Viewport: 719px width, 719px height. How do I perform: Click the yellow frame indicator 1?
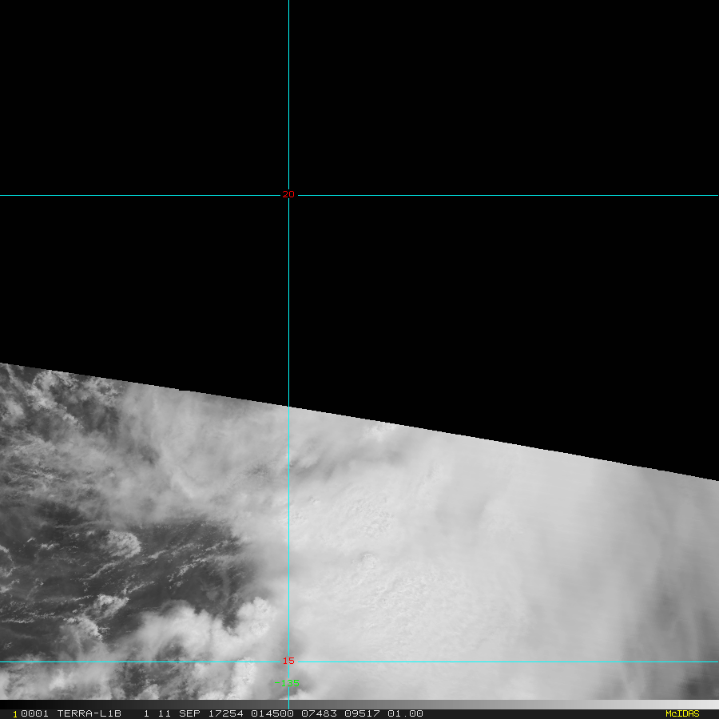click(x=14, y=714)
